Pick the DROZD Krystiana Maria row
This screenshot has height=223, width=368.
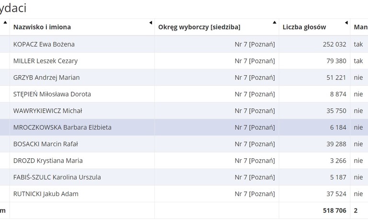pyautogui.click(x=48, y=161)
